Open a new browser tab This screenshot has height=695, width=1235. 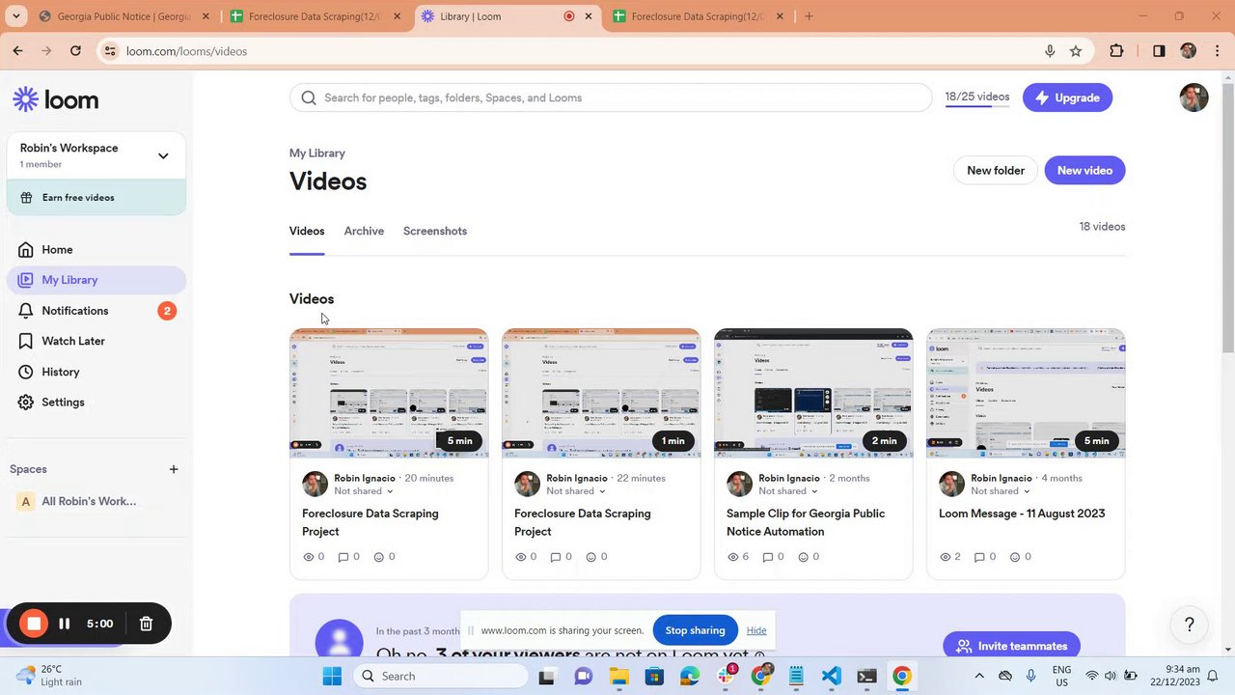(x=809, y=16)
